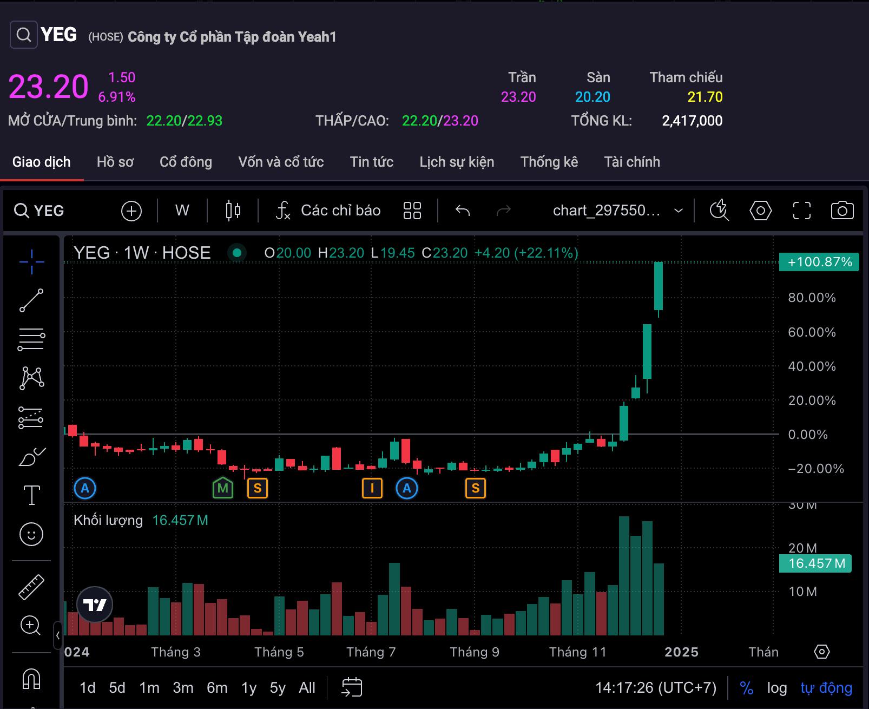Toggle log scale for the chart
Screen dimensions: 869x709
click(776, 688)
